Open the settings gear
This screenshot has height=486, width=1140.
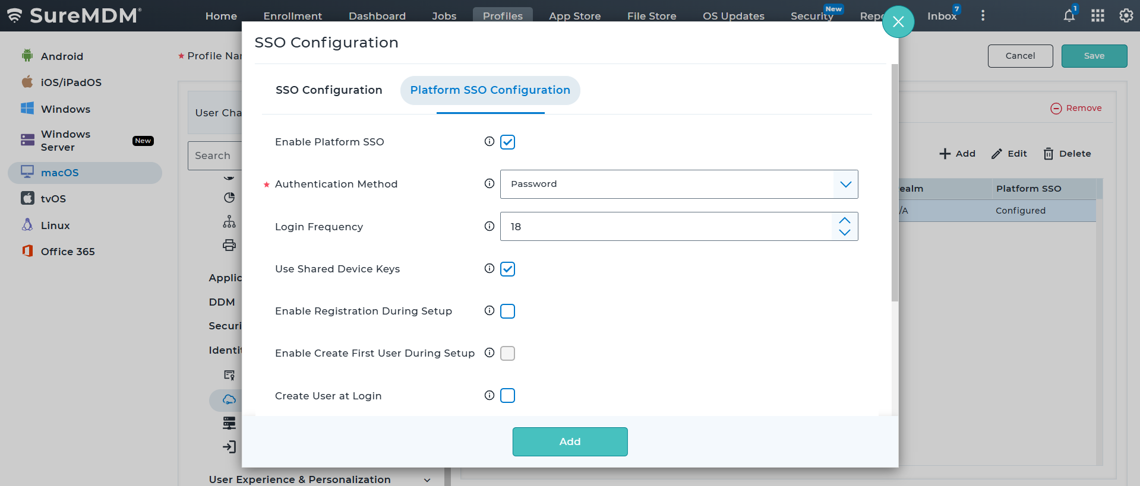tap(1126, 15)
